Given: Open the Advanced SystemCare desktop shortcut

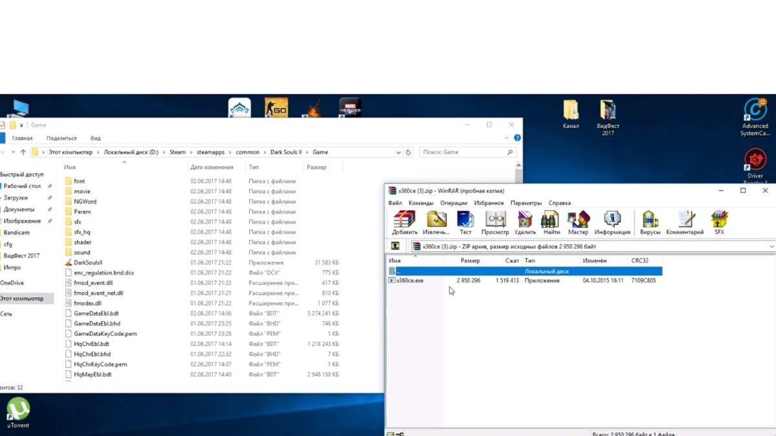Looking at the screenshot, I should 755,118.
